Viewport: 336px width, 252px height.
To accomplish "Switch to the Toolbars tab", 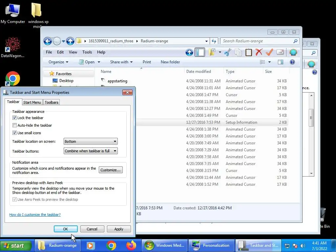I will tap(52, 102).
